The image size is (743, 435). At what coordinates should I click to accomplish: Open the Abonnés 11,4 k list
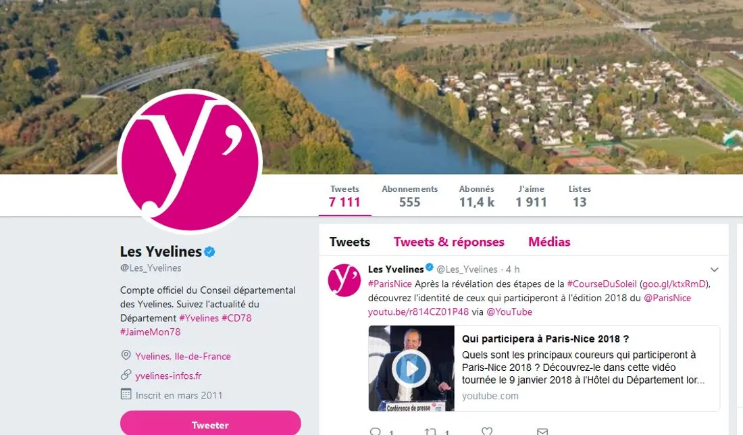[x=477, y=196]
